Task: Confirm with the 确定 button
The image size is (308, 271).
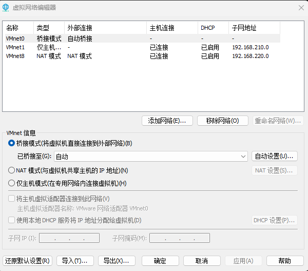Action: coord(160,261)
